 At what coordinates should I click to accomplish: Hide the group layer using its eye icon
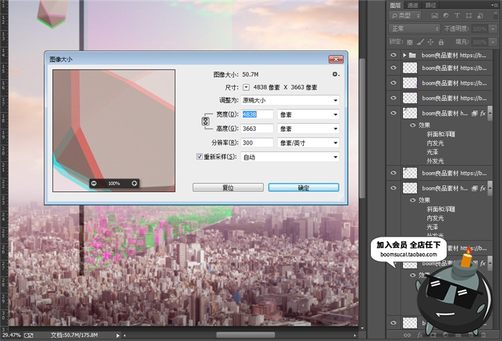tap(394, 55)
